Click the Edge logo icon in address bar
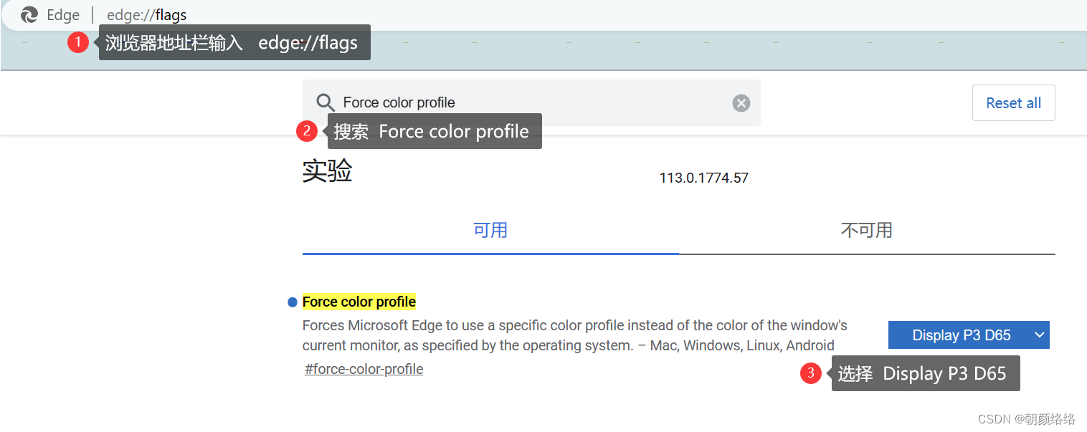Screen dimensions: 1087x432 click(29, 14)
